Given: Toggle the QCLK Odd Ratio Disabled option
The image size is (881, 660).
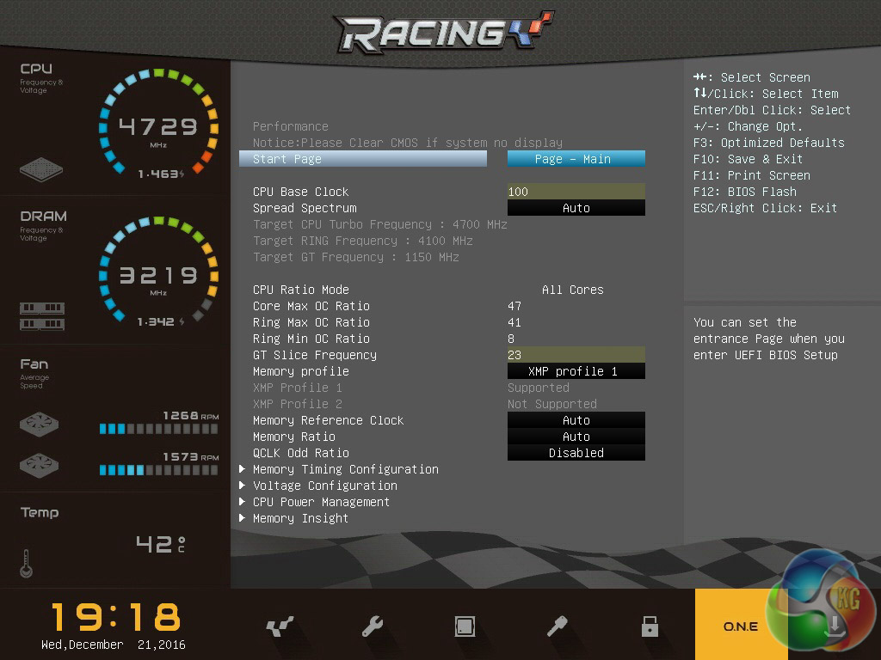Looking at the screenshot, I should coord(576,453).
